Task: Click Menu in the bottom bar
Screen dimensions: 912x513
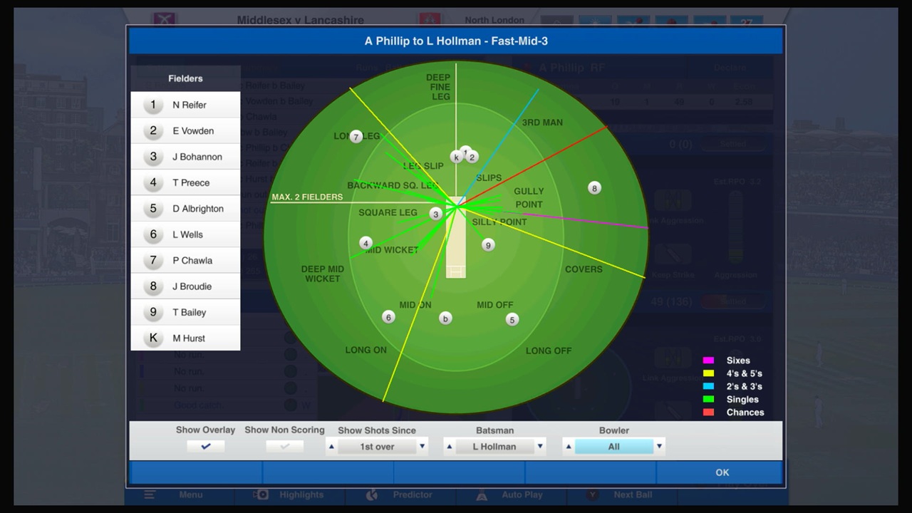Action: pyautogui.click(x=190, y=494)
